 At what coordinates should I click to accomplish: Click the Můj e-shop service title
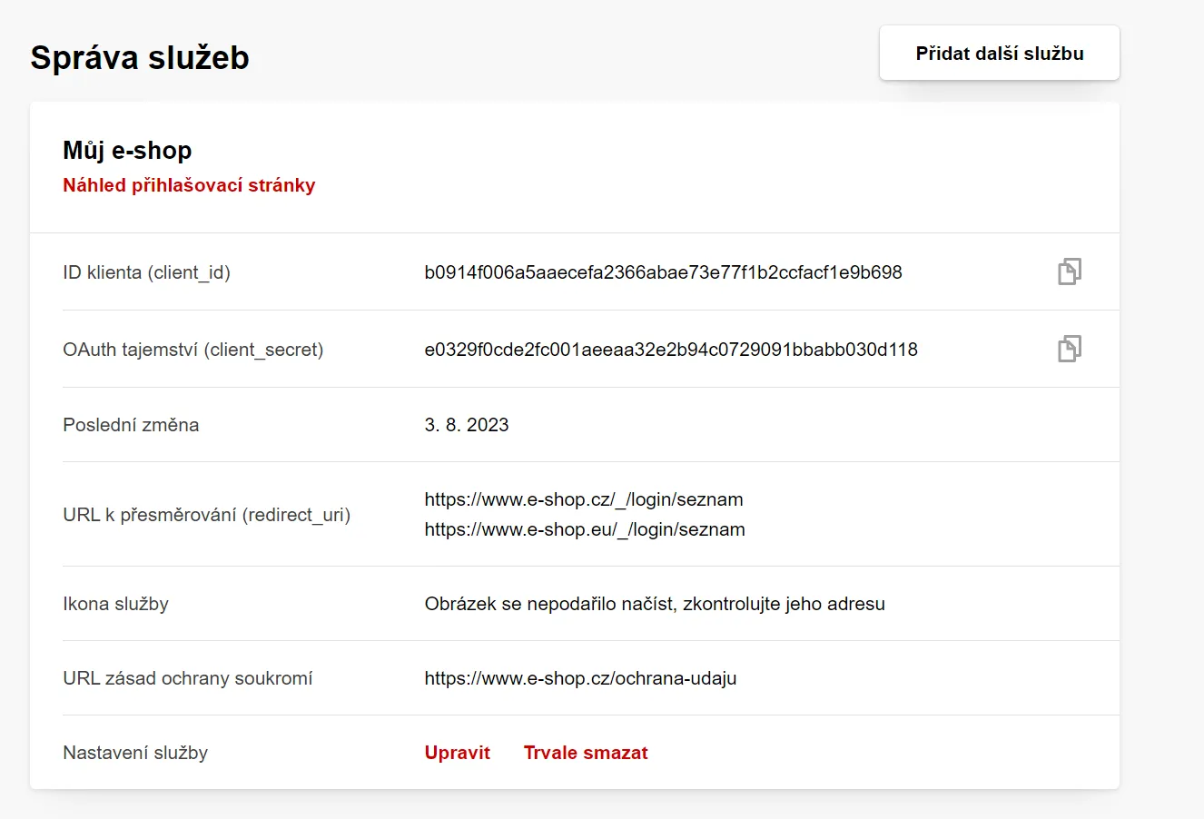point(127,151)
